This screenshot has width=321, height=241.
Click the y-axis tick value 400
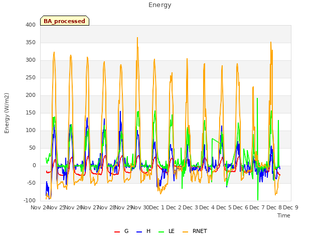(31, 25)
